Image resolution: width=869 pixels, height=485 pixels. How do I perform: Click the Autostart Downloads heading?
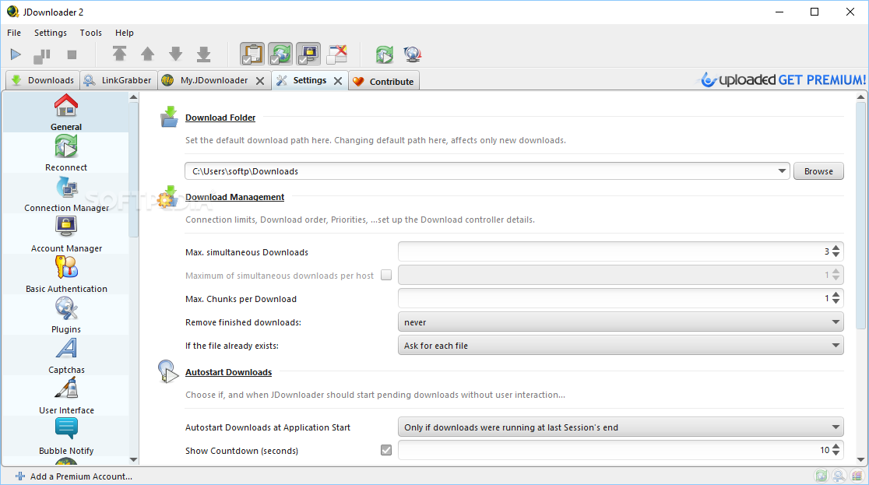point(228,372)
